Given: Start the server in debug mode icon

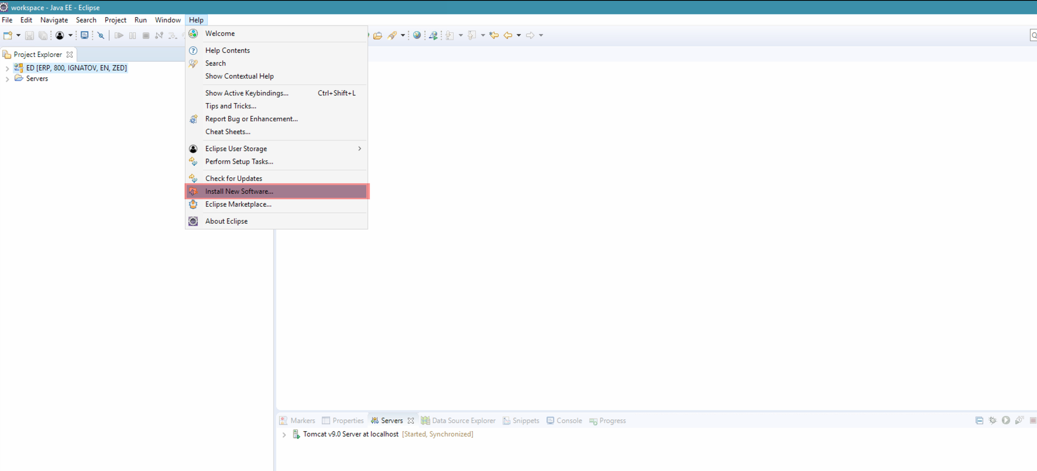Looking at the screenshot, I should tap(992, 420).
